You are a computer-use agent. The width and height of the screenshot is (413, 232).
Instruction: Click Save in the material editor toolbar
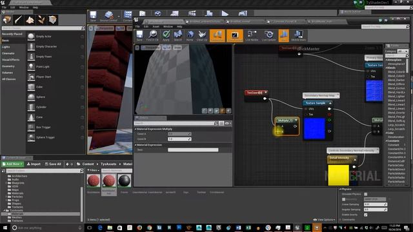point(139,35)
